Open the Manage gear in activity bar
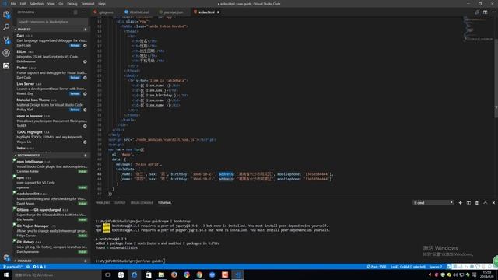 click(x=6, y=257)
